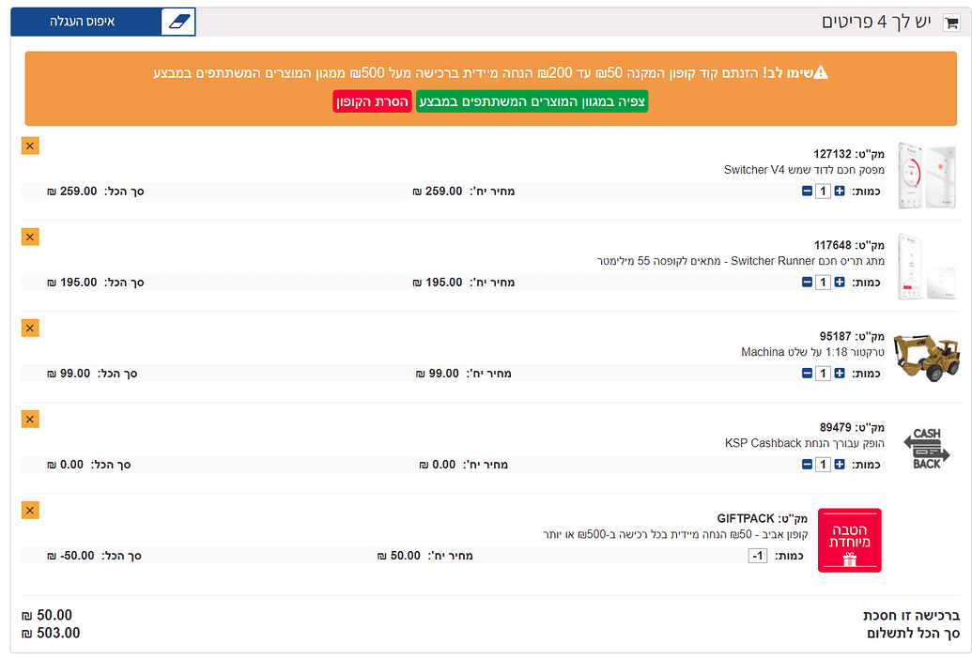Click the GIFTPACK SKU label
Image resolution: width=972 pixels, height=659 pixels.
click(x=746, y=518)
